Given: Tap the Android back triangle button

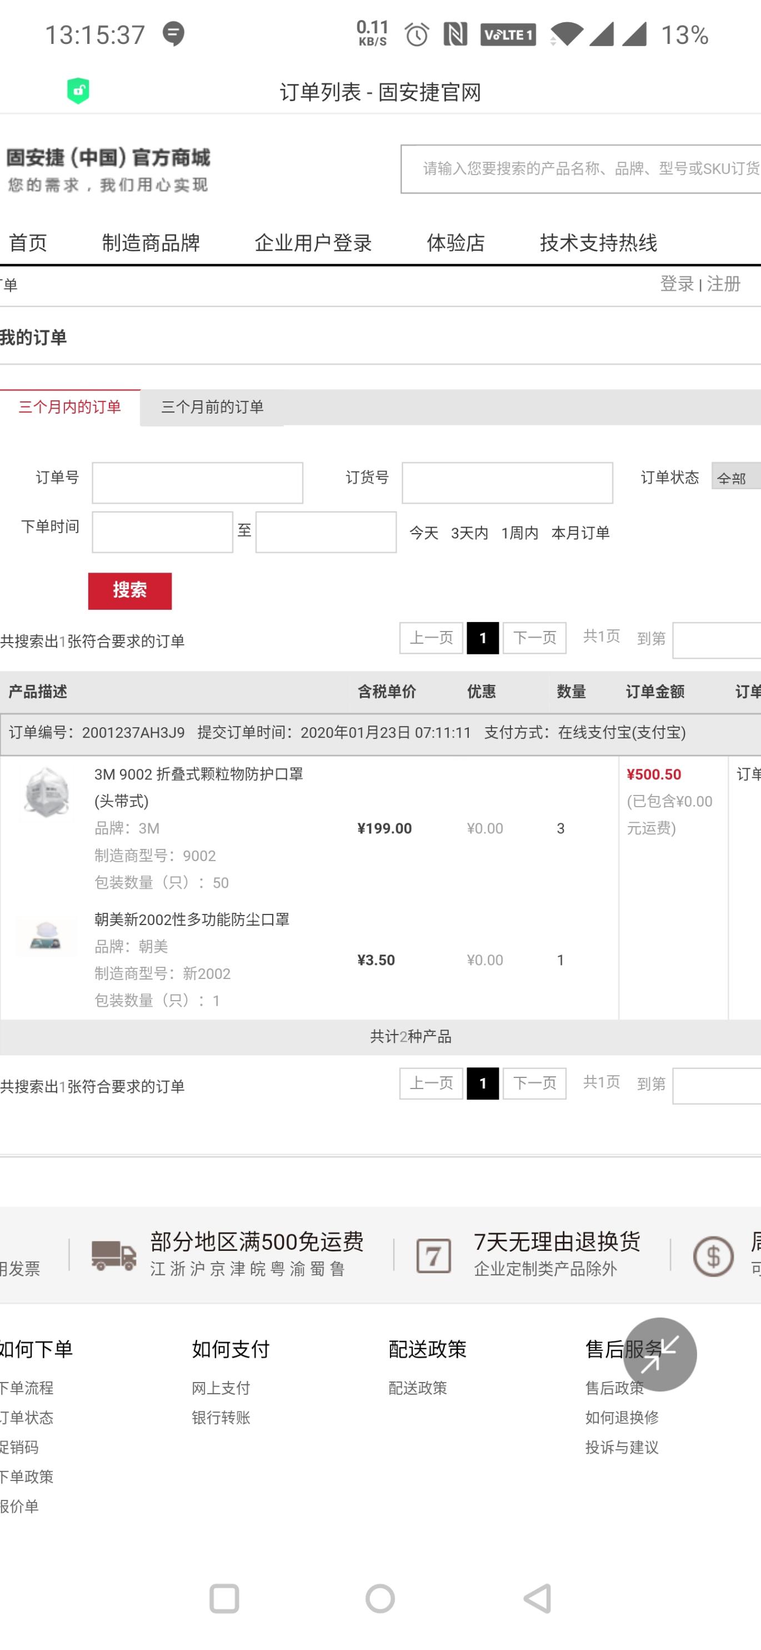Looking at the screenshot, I should tap(538, 1599).
